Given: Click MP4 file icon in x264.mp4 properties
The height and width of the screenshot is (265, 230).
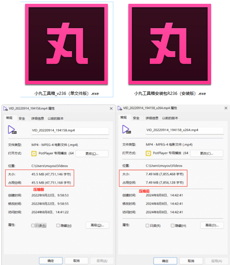Looking at the screenshot, I should (126, 130).
